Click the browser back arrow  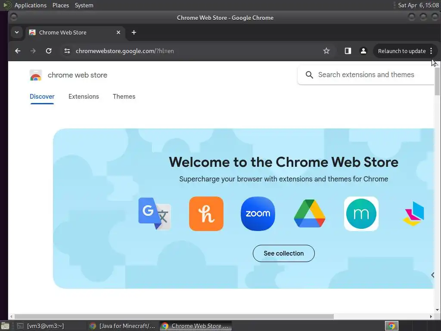(18, 51)
